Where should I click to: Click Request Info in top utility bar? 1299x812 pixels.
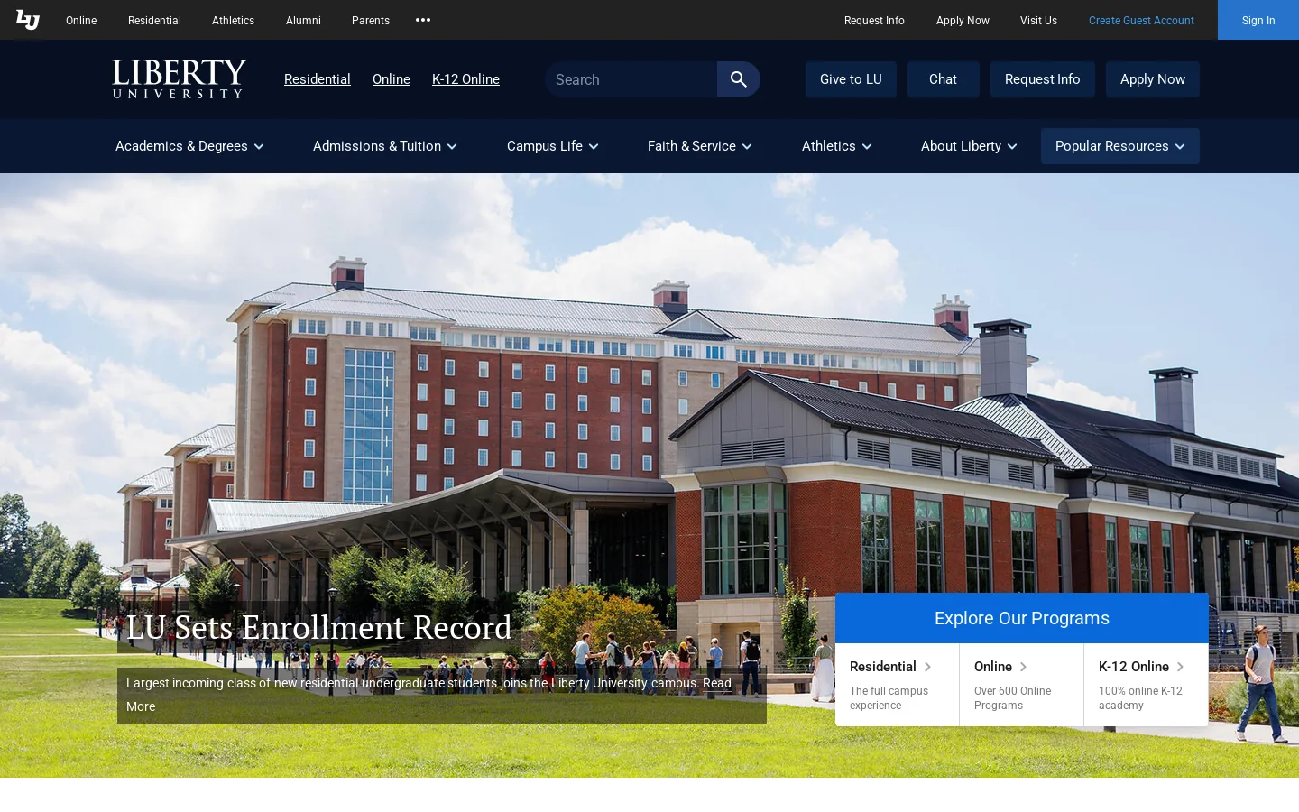874,20
